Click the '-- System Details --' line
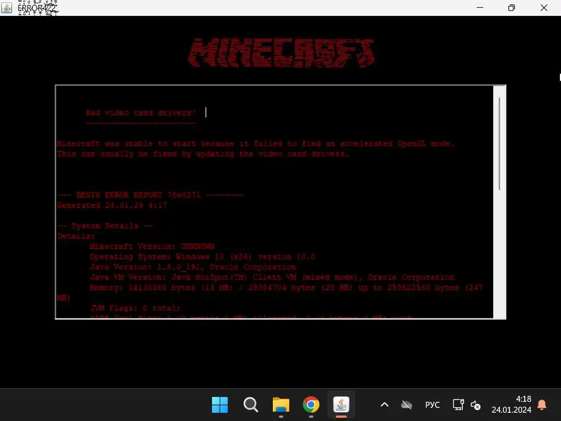Image resolution: width=561 pixels, height=421 pixels. coord(105,226)
